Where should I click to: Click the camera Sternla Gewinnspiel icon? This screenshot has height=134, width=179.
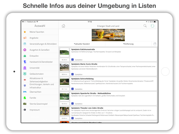[x=25, y=104]
